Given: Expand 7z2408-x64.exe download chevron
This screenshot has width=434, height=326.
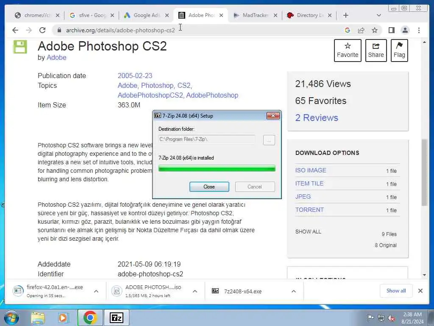Looking at the screenshot, I should pos(294,291).
